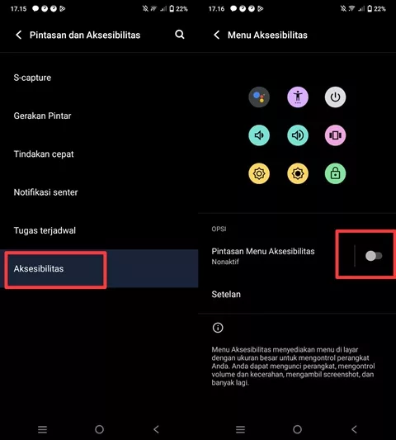The image size is (396, 440).
Task: Open Tugas terjadwal option
Action: click(99, 230)
